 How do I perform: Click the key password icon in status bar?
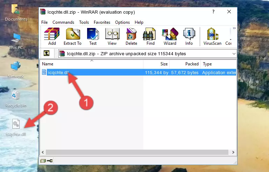(x=50, y=161)
